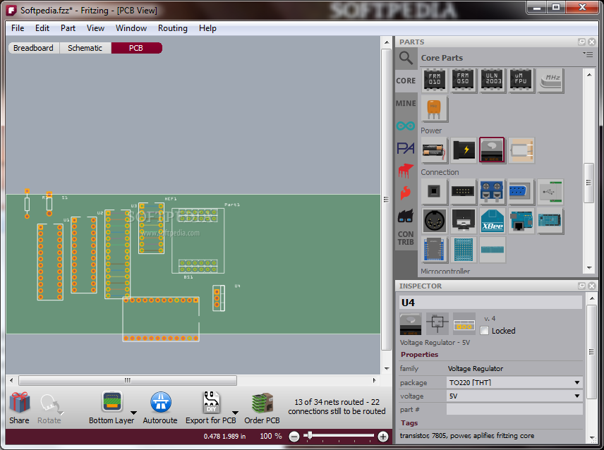604x450 pixels.
Task: Select the blue perfboard part
Action: pyautogui.click(x=463, y=250)
